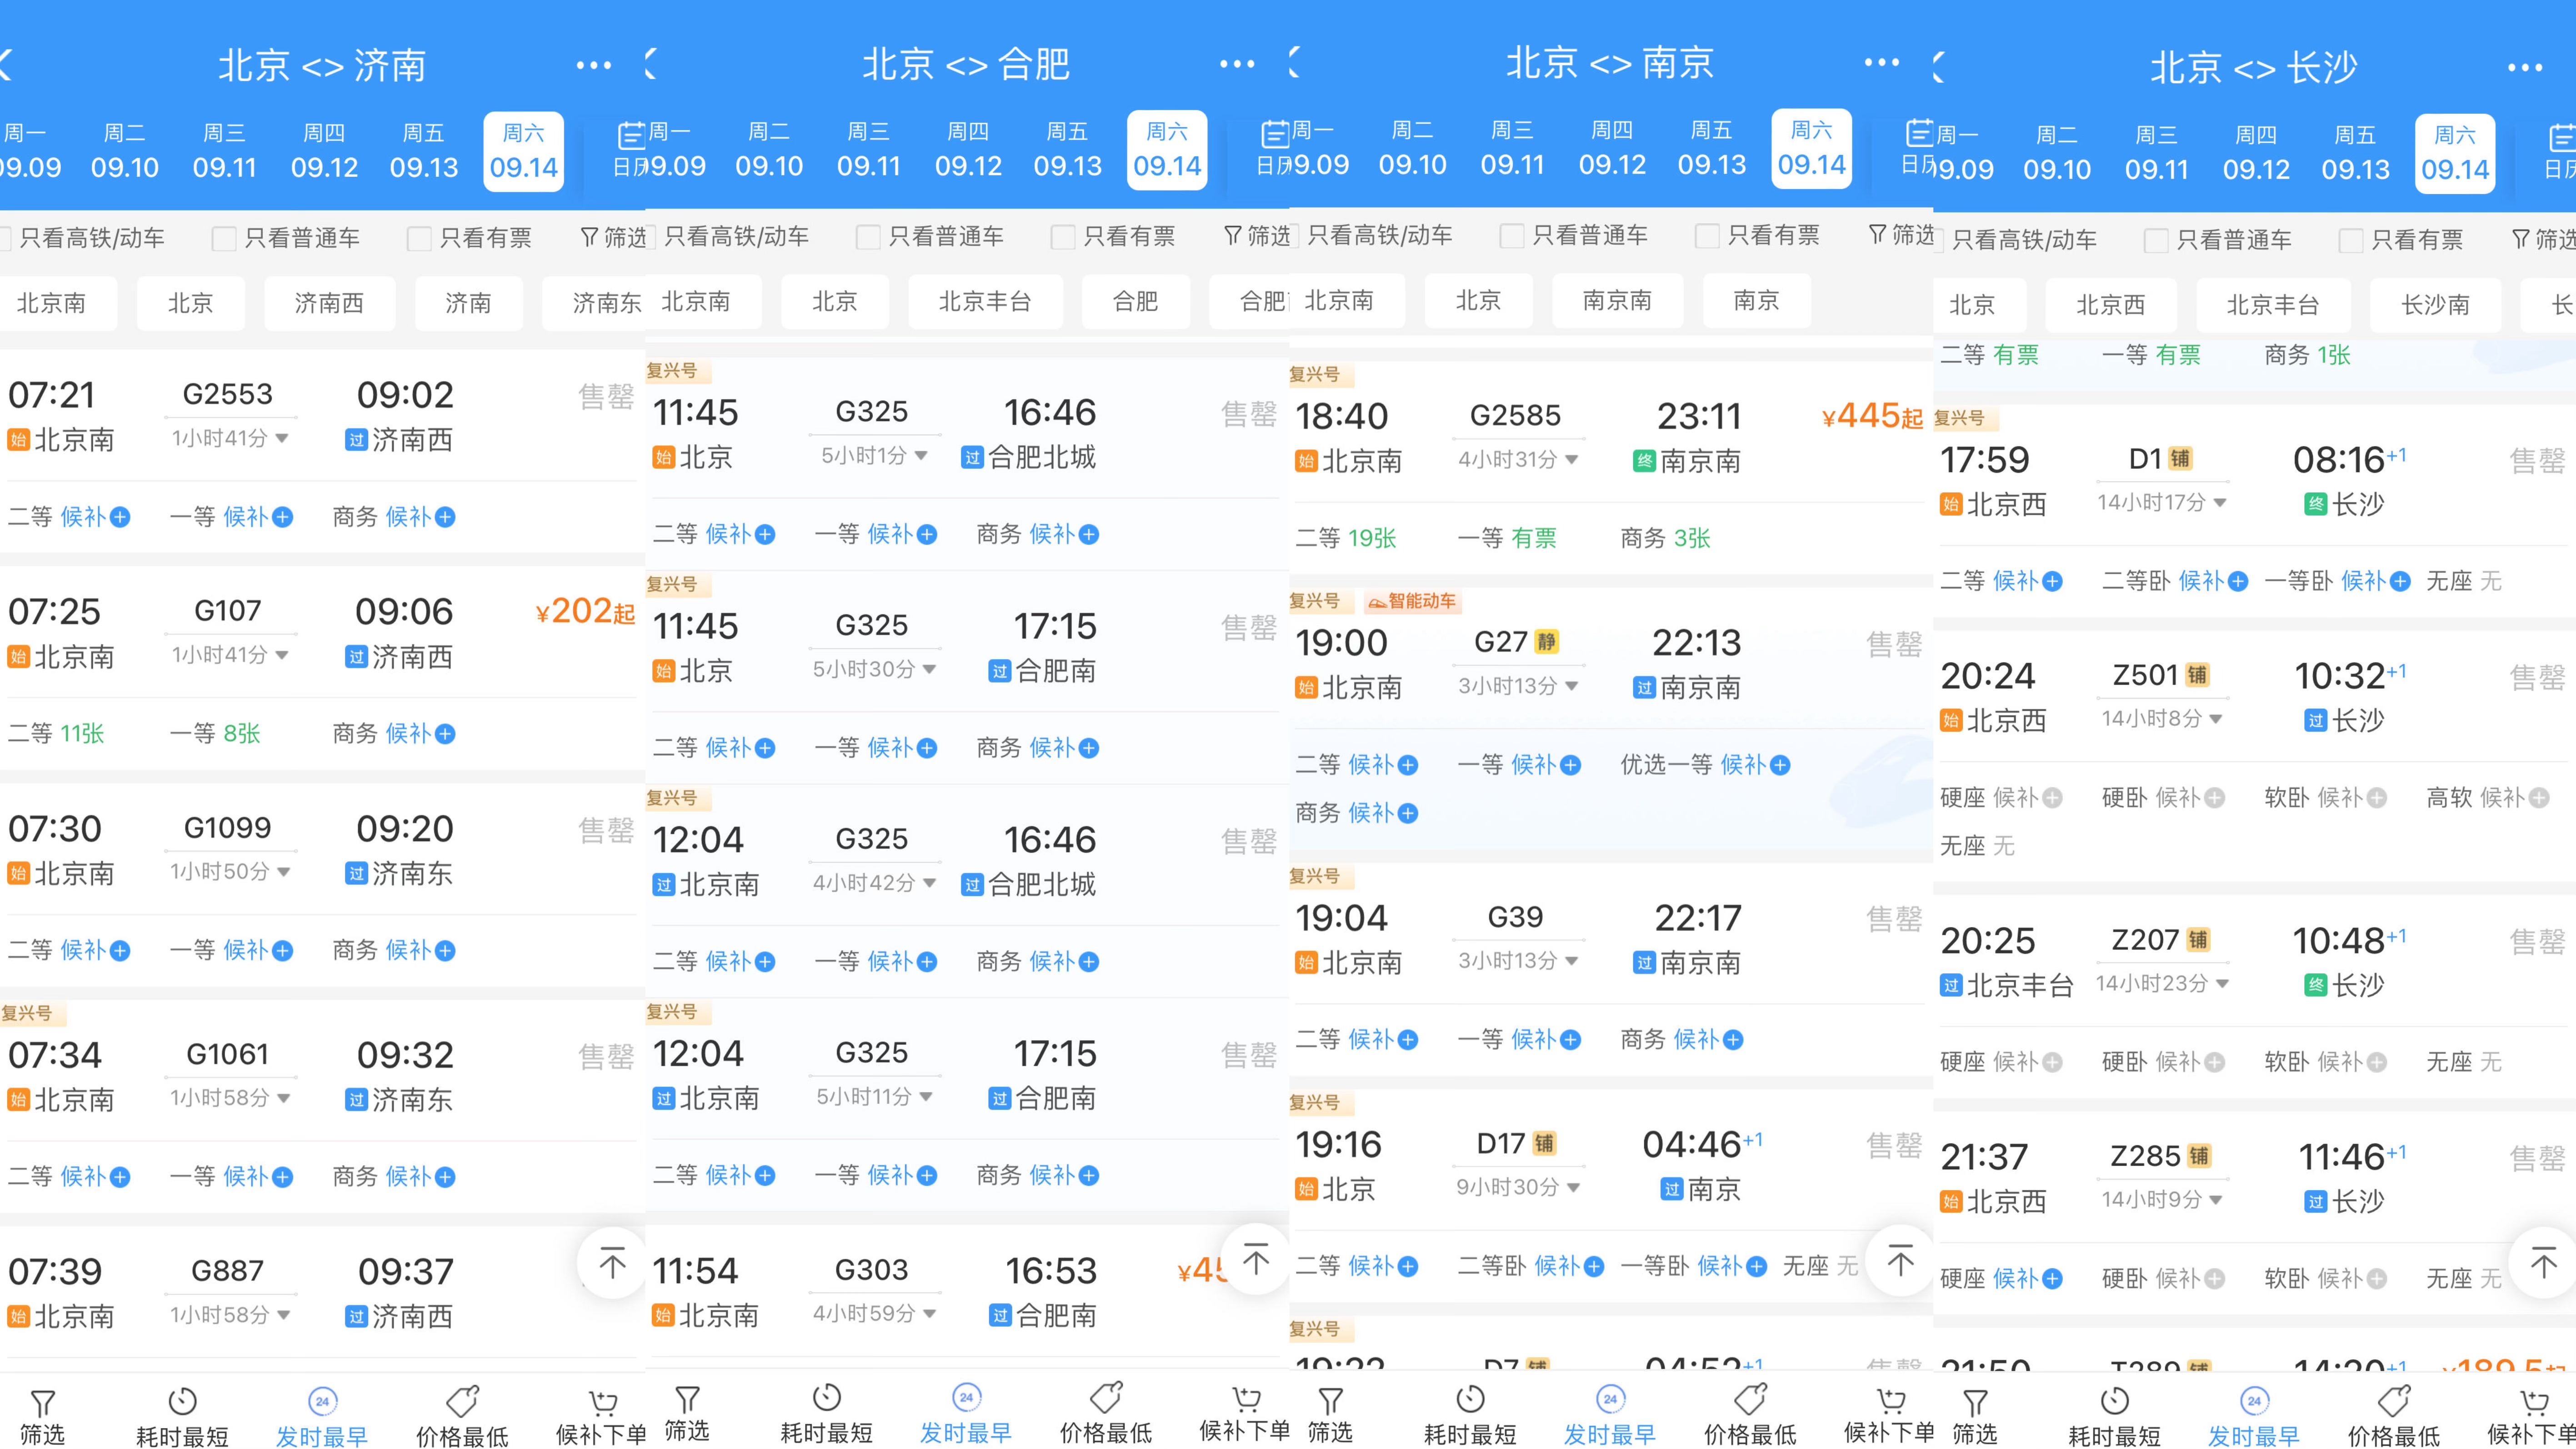The height and width of the screenshot is (1449, 2576).
Task: Check 只看有票 in Beijing-Changsha panel
Action: 2351,240
